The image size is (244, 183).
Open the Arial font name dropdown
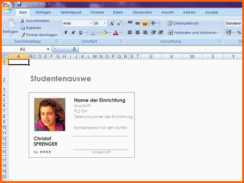91,23
